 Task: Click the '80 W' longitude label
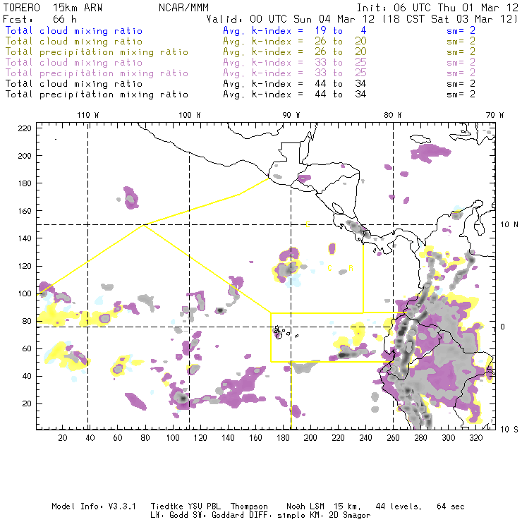tap(392, 115)
